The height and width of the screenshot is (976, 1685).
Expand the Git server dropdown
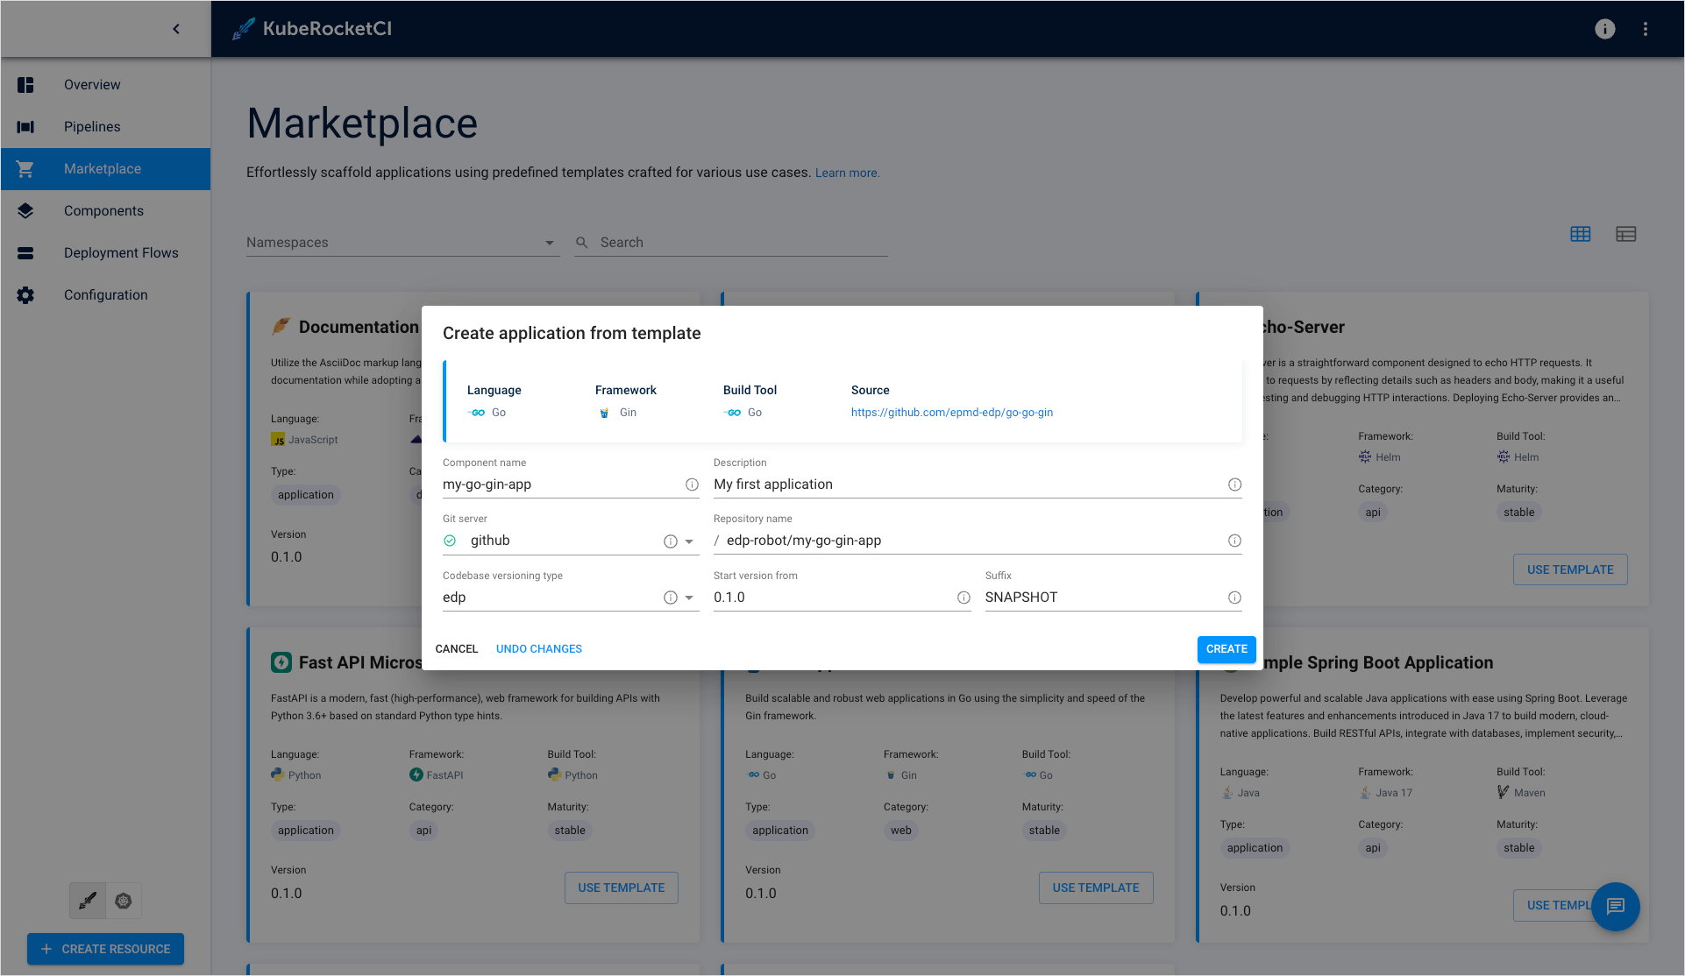coord(690,541)
